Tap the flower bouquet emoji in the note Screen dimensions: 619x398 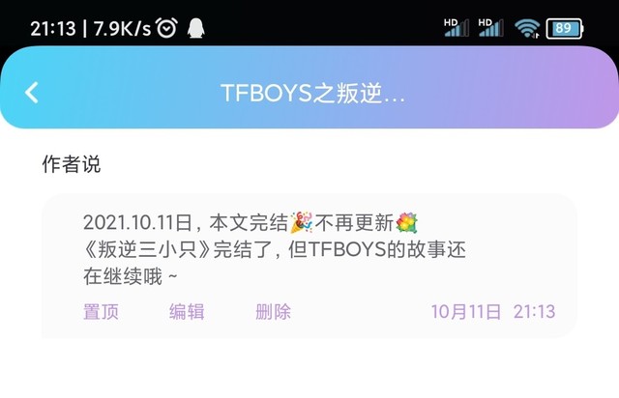pyautogui.click(x=406, y=222)
